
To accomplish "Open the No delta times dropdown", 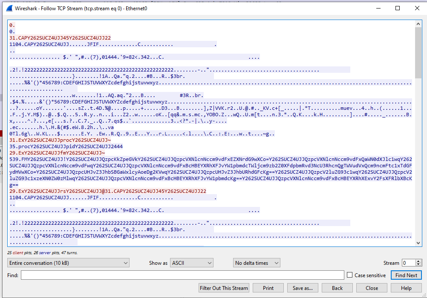I will pos(257,263).
